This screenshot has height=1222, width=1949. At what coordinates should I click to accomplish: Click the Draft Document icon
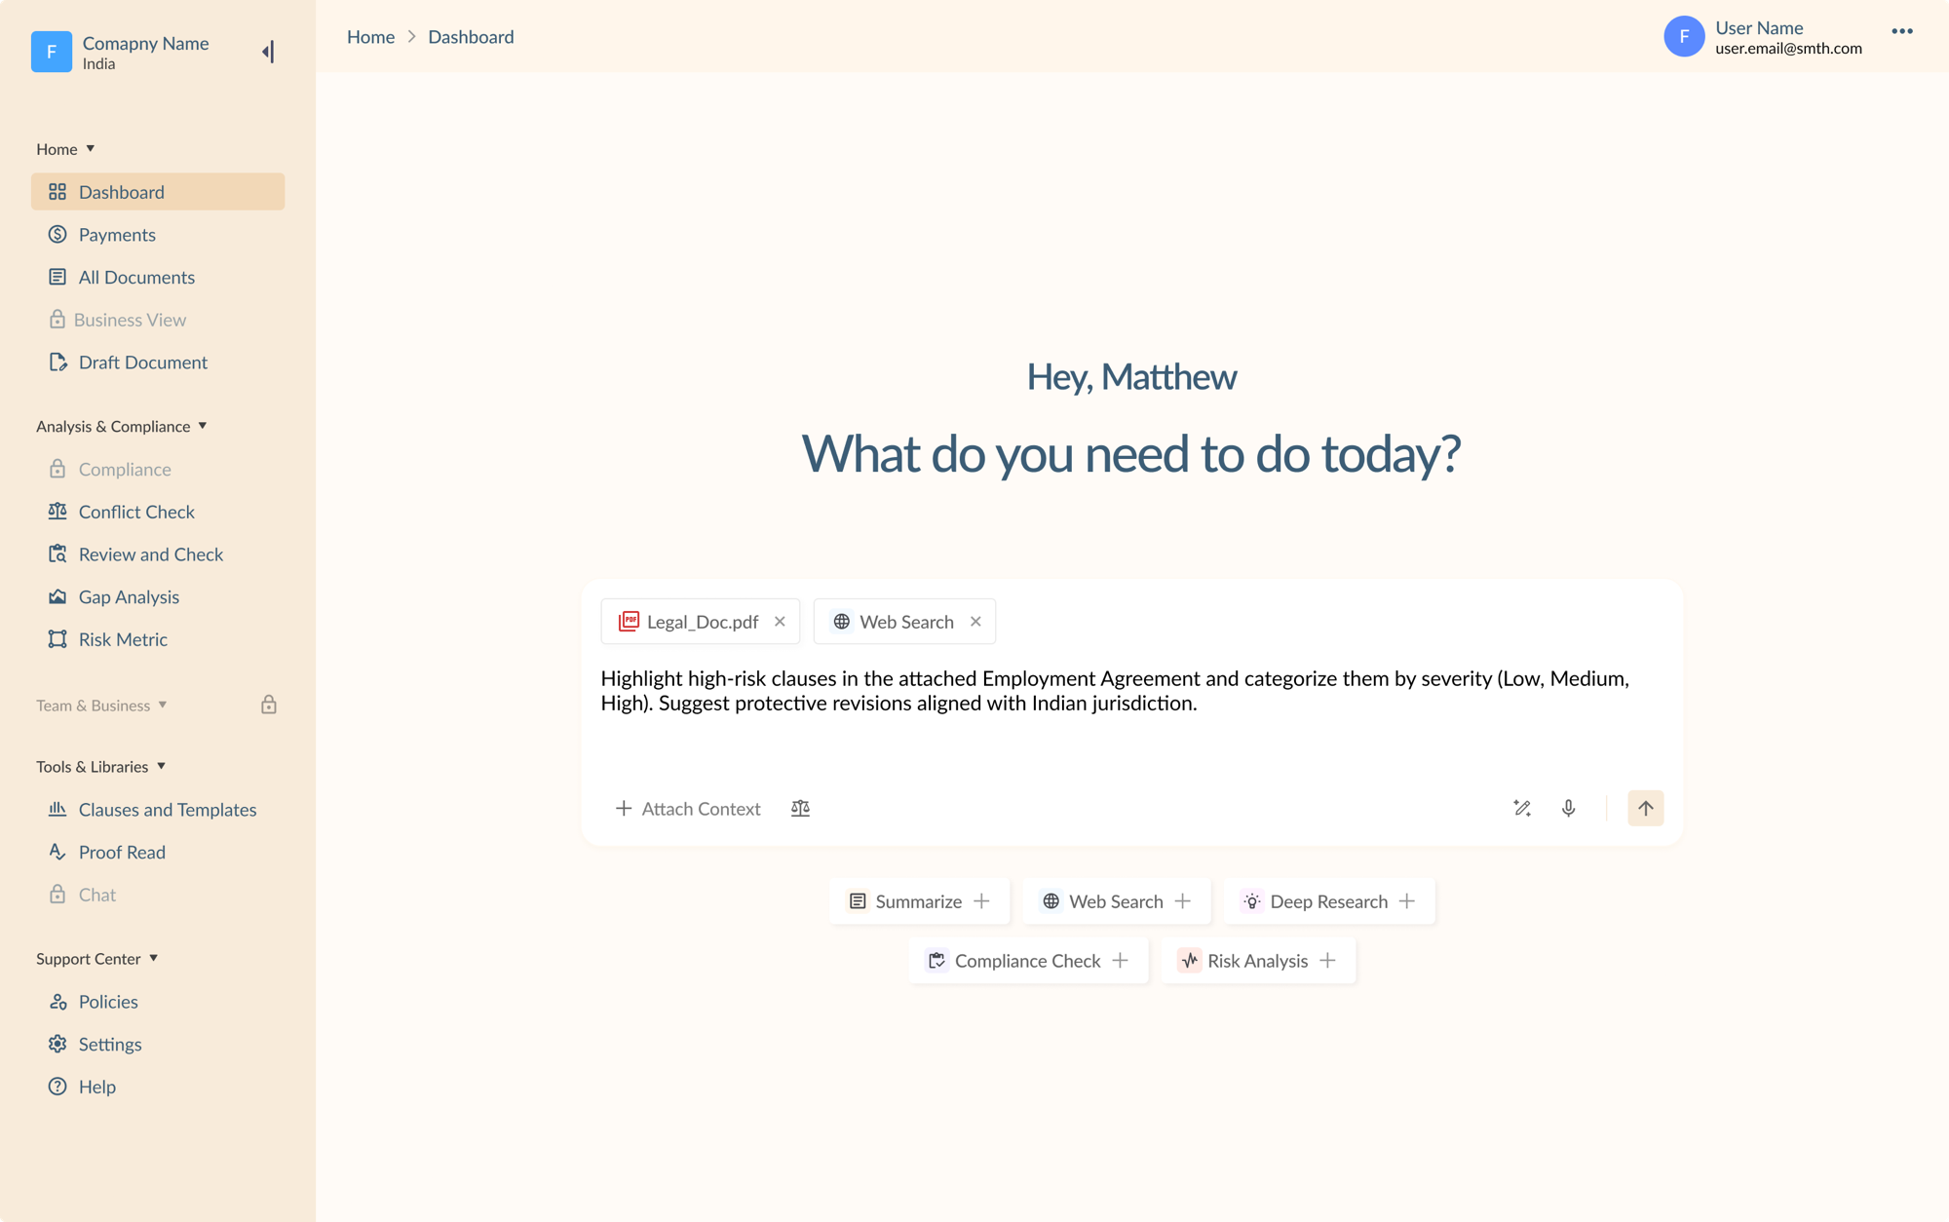57,363
